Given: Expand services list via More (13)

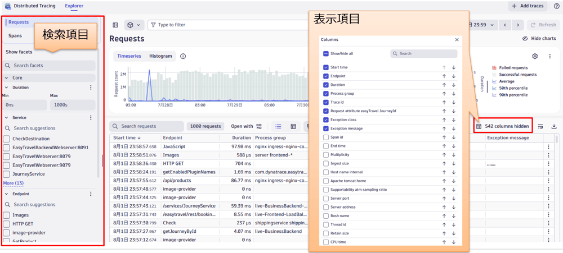Looking at the screenshot, I should pyautogui.click(x=14, y=183).
